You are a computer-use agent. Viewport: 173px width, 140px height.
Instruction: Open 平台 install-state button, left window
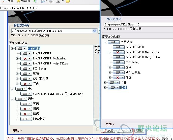pyautogui.click(x=21, y=89)
